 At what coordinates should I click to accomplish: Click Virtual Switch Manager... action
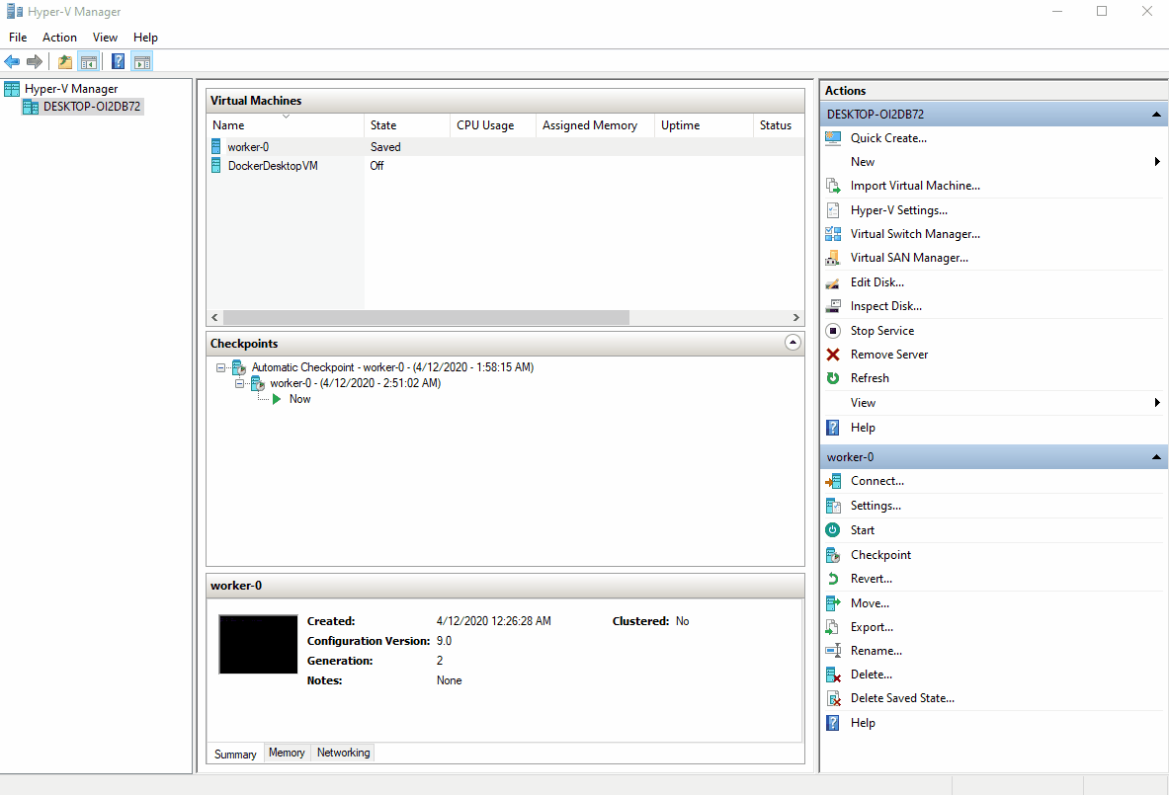pyautogui.click(x=915, y=234)
